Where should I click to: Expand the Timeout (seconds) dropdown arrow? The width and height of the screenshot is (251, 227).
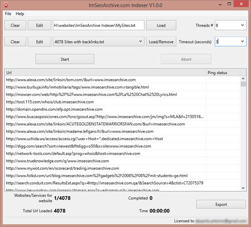coord(242,42)
